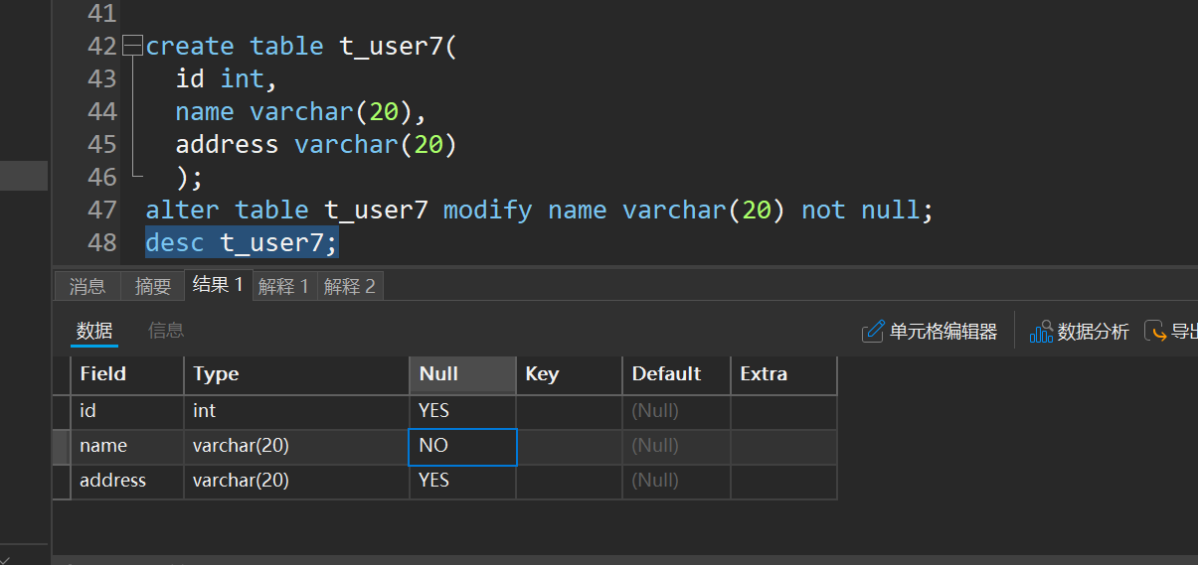This screenshot has width=1198, height=565.
Task: Select the 'name' field cell
Action: pyautogui.click(x=127, y=446)
